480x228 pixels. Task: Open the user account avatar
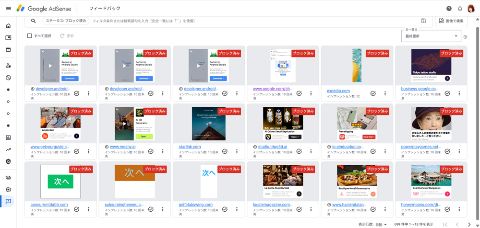pyautogui.click(x=471, y=9)
